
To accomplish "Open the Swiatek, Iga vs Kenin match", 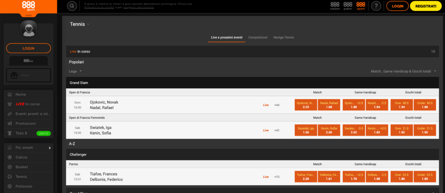I will point(100,130).
